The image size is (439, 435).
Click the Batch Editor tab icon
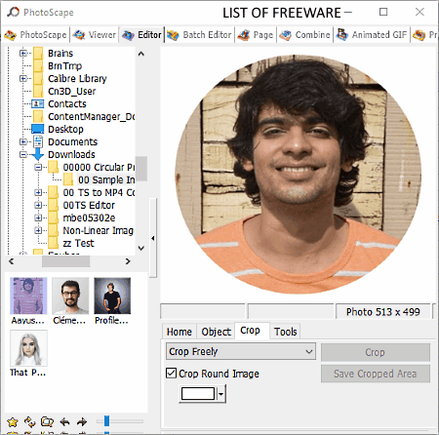(173, 35)
